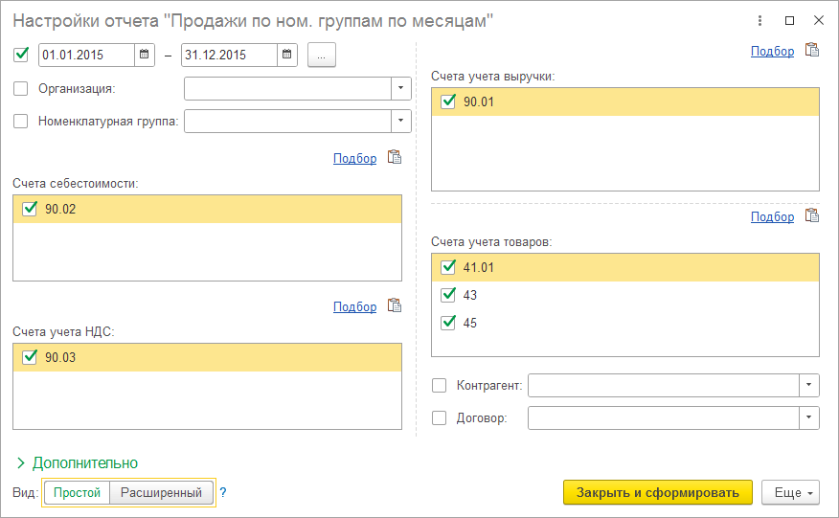The width and height of the screenshot is (839, 518).
Task: Open calendar for end date 31.12.2015
Action: [287, 56]
